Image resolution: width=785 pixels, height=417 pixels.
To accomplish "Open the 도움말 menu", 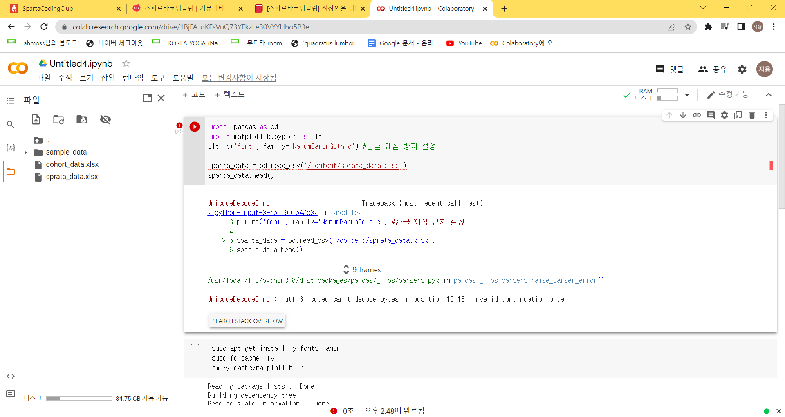I will (183, 78).
